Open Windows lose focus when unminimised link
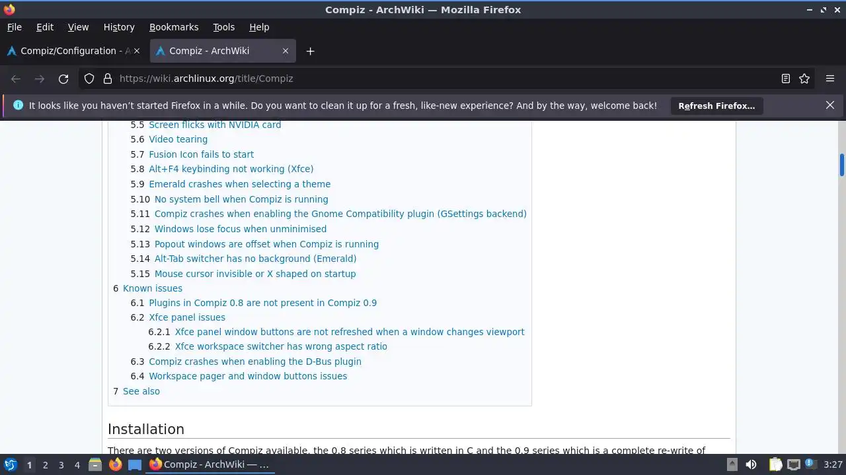846x475 pixels. [x=241, y=229]
